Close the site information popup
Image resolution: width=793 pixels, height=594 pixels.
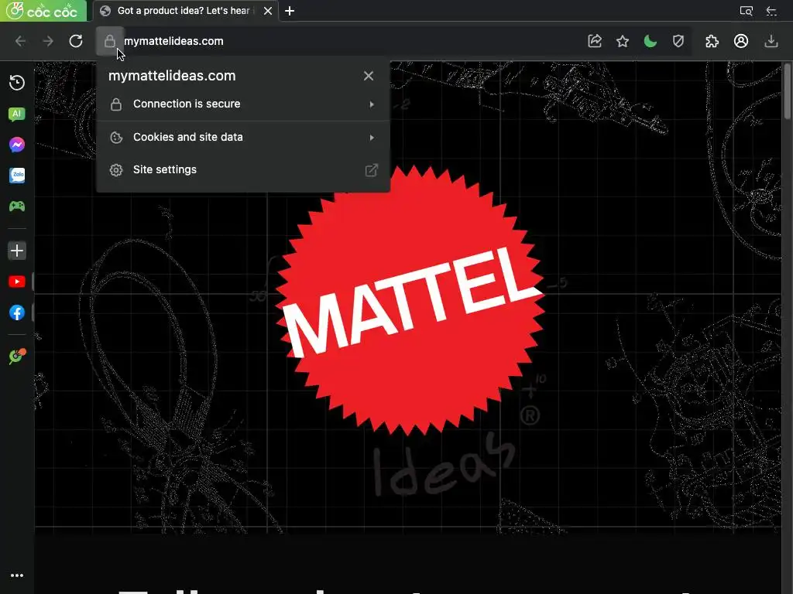(x=369, y=76)
